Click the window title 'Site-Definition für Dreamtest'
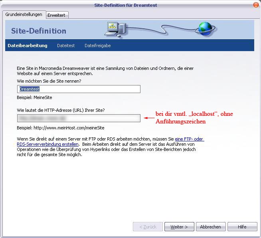The image size is (261, 238). click(x=126, y=5)
